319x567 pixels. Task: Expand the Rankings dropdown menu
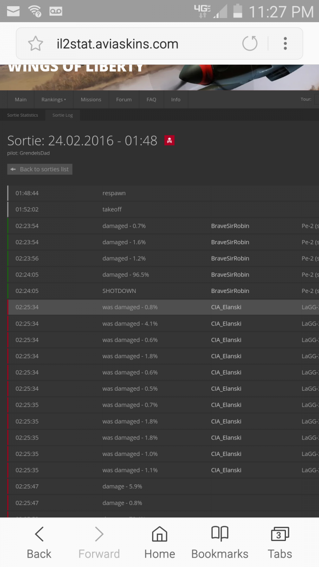54,100
